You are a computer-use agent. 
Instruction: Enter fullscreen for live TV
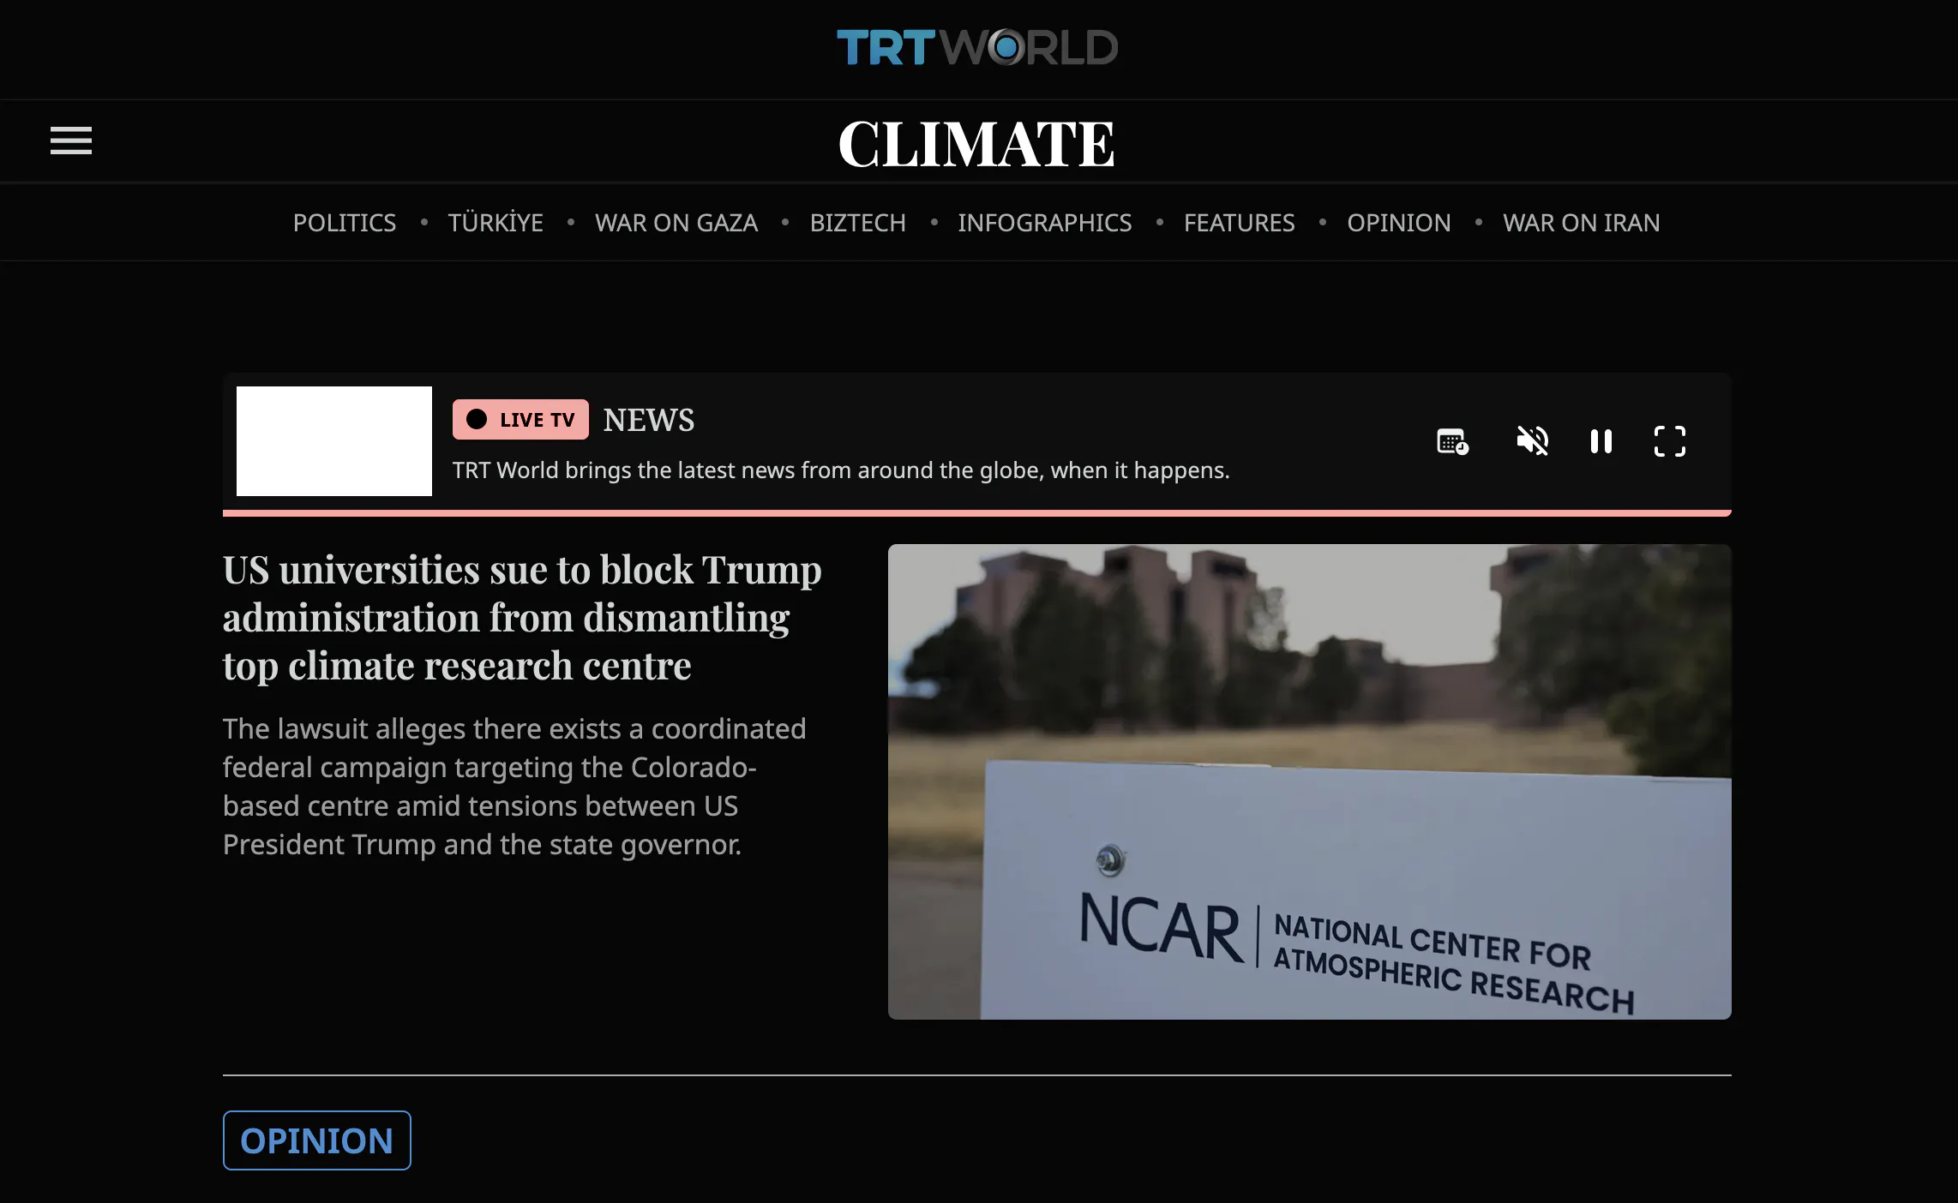pyautogui.click(x=1669, y=441)
